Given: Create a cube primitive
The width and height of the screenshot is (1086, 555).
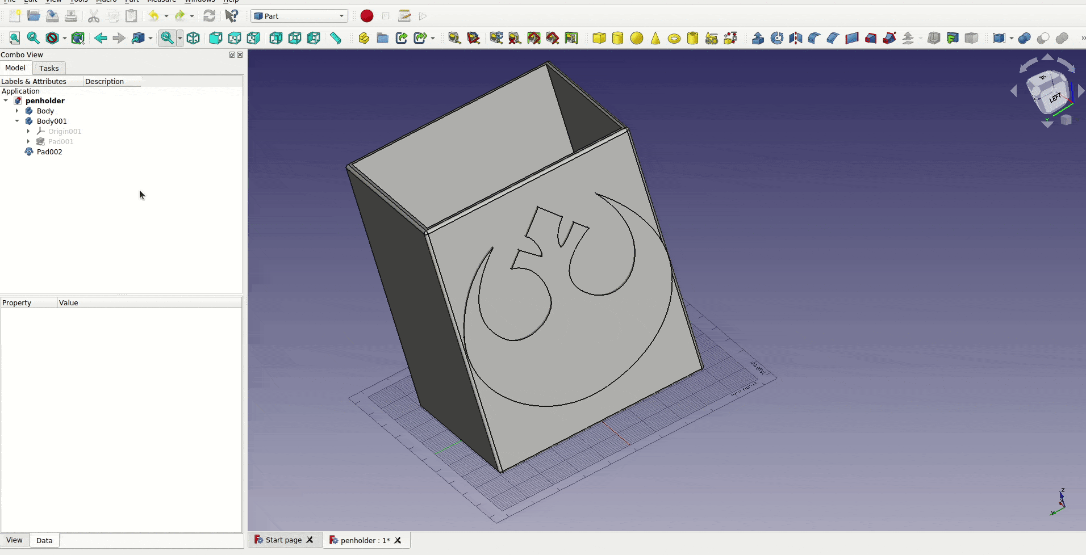Looking at the screenshot, I should (x=599, y=38).
